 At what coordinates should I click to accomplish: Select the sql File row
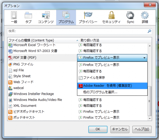tap(42, 70)
